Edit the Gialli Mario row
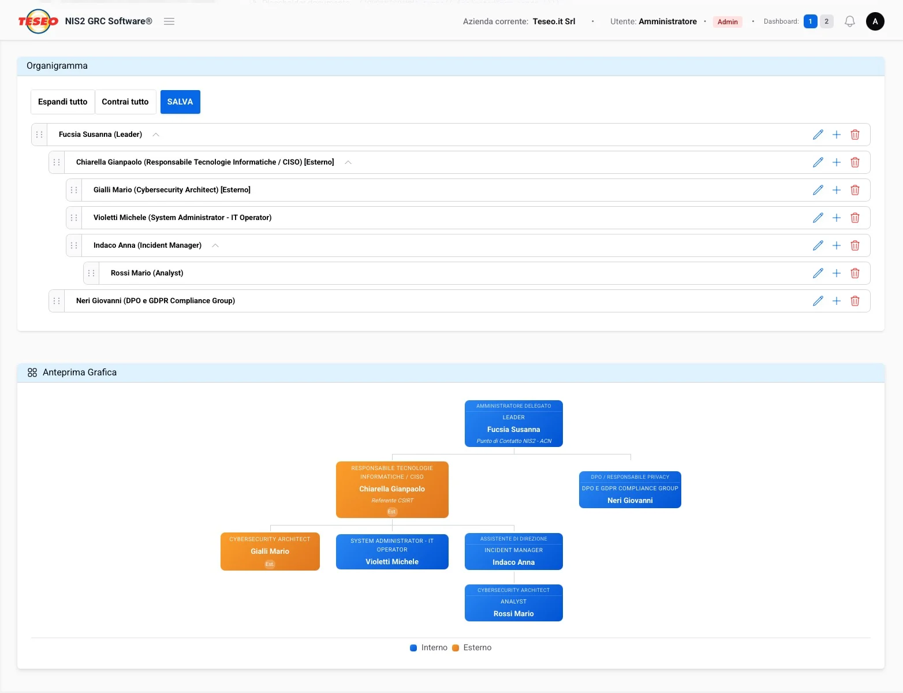The height and width of the screenshot is (693, 903). tap(818, 190)
